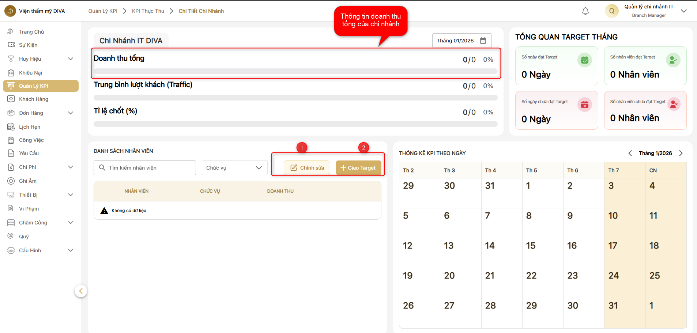This screenshot has width=697, height=333.
Task: Click the Trang Chủ sidebar icon
Action: pyautogui.click(x=11, y=32)
